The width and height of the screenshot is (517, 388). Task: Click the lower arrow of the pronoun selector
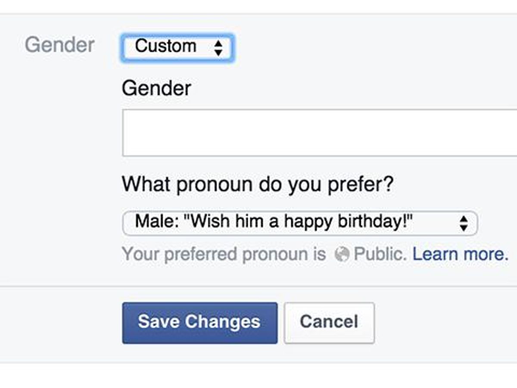(x=464, y=228)
